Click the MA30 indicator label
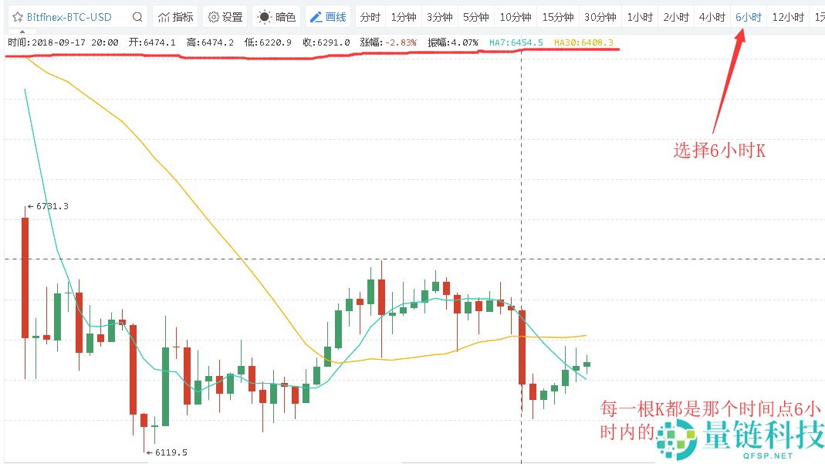 (583, 42)
